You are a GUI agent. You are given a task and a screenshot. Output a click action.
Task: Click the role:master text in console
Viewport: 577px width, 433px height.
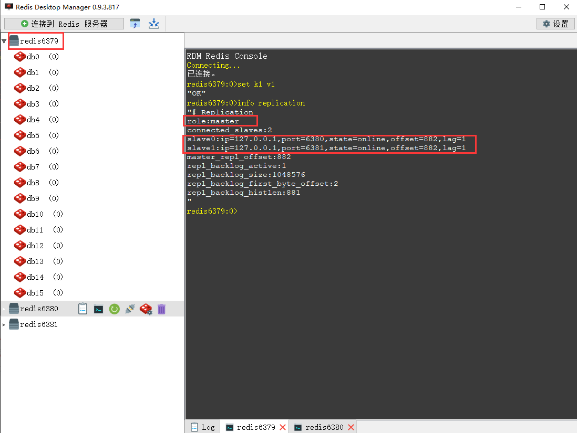[x=213, y=121]
